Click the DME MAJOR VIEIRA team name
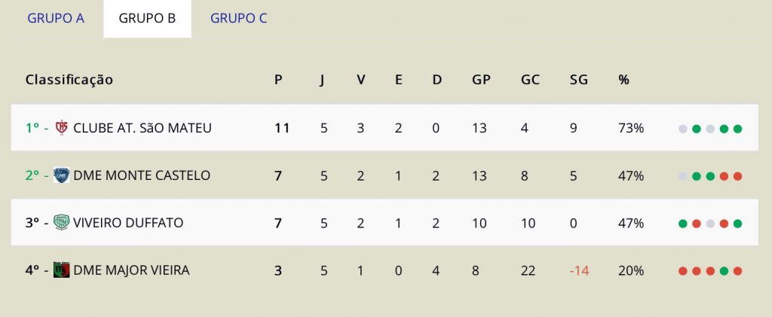Viewport: 772px width, 317px height. click(x=131, y=270)
